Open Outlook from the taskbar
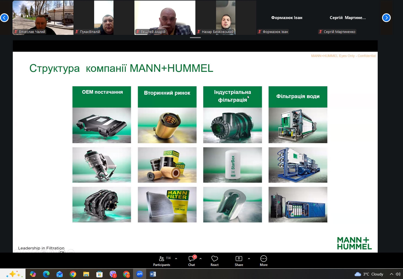This screenshot has height=279, width=403. click(60, 274)
